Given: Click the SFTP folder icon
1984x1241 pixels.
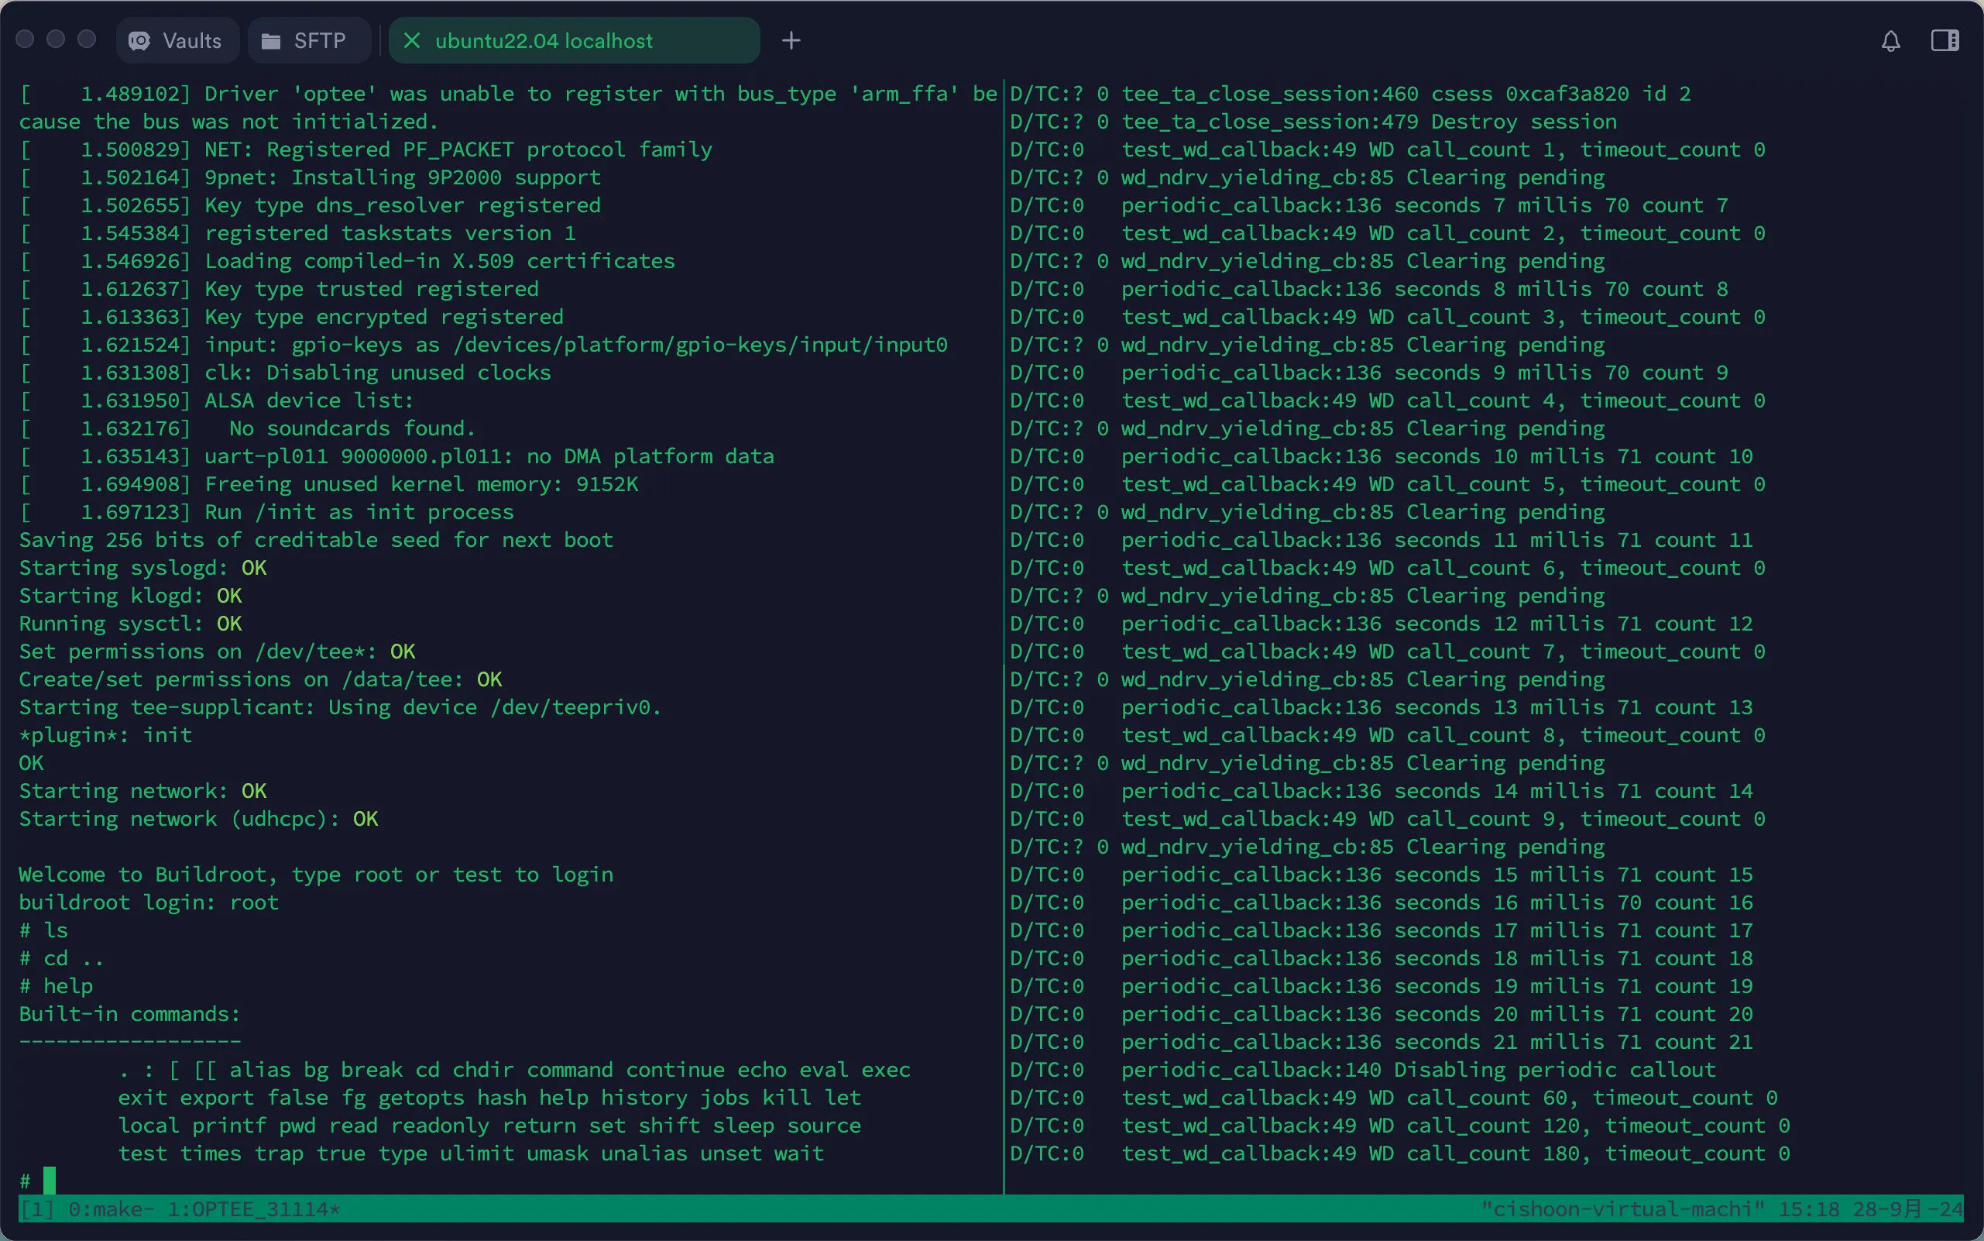Looking at the screenshot, I should 271,40.
